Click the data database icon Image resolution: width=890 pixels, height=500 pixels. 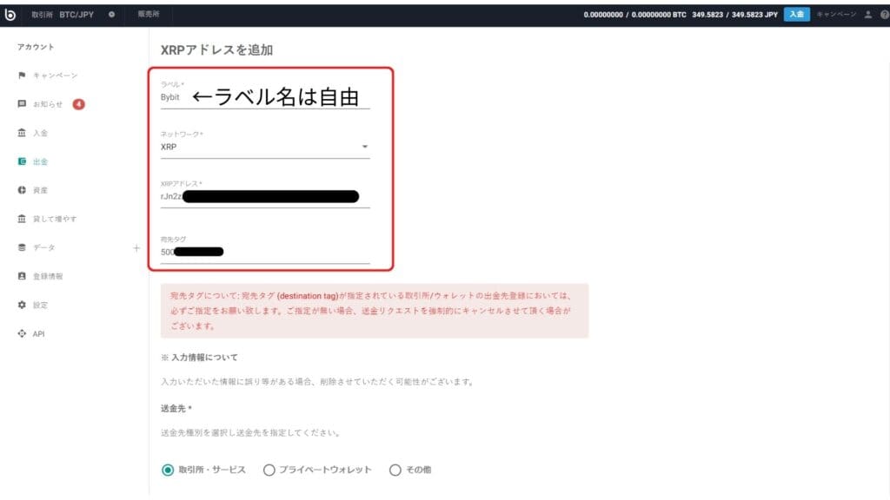coord(22,247)
